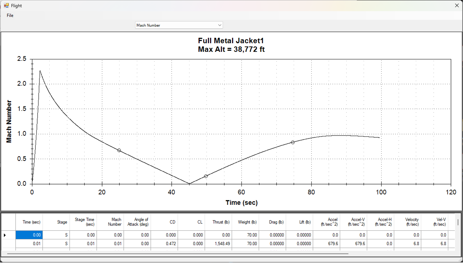Click the circle marker near 75 seconds
The image size is (463, 263).
(293, 142)
